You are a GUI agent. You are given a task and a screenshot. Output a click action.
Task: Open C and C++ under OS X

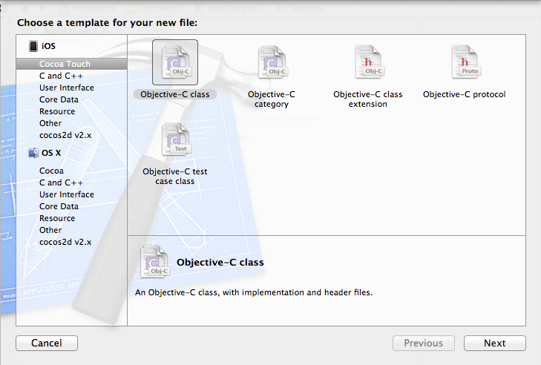coord(61,182)
